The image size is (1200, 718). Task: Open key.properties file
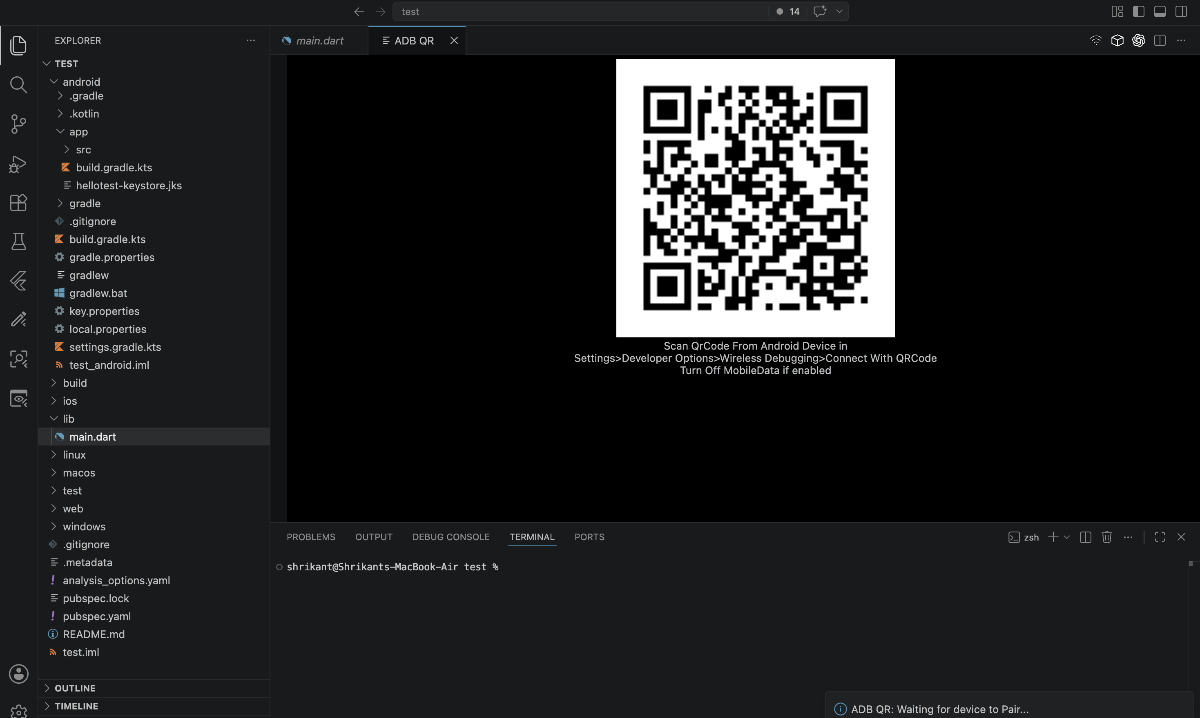[x=154, y=311]
